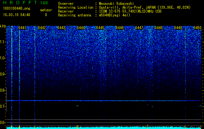Click the 0.8 frequency axis tick
Viewport: 204px width, 129px height.
3,90
